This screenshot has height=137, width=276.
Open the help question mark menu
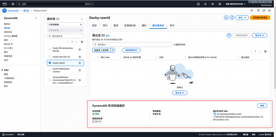(213, 4)
